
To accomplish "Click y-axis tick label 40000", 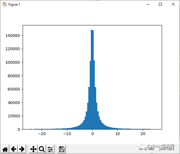I will click(14, 103).
